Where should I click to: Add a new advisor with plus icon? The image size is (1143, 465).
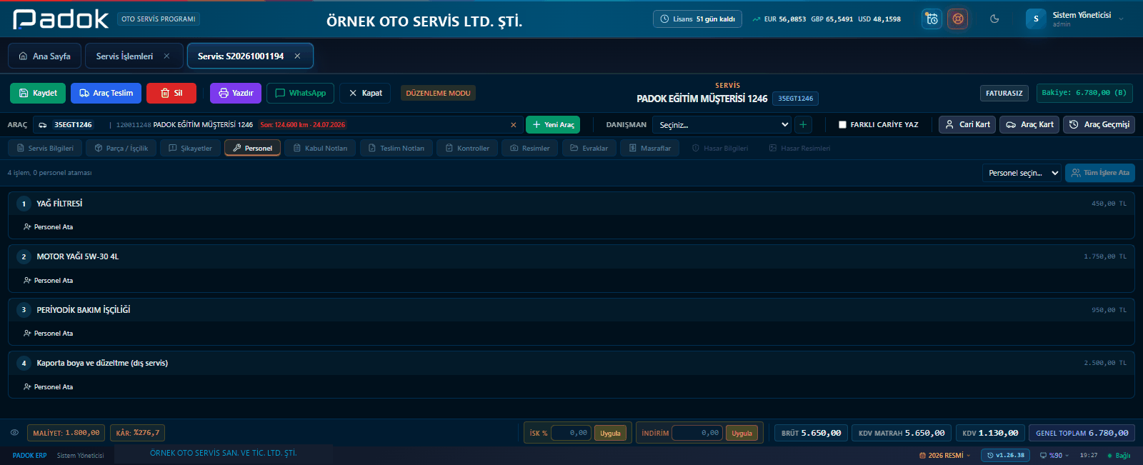click(x=803, y=125)
